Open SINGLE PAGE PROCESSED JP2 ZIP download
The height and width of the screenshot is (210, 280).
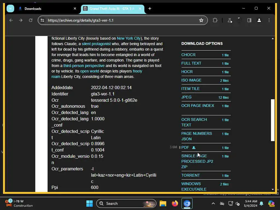tap(197, 161)
